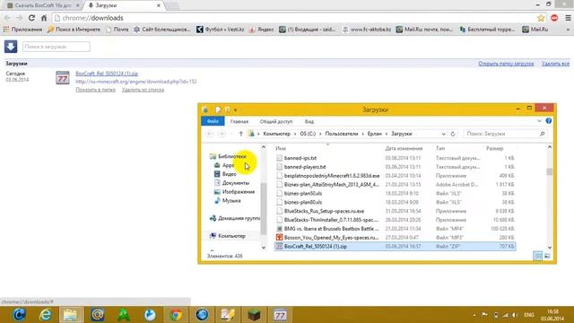Expand the Explorer ribbon chevron
Image resolution: width=574 pixels, height=323 pixels.
coord(539,121)
